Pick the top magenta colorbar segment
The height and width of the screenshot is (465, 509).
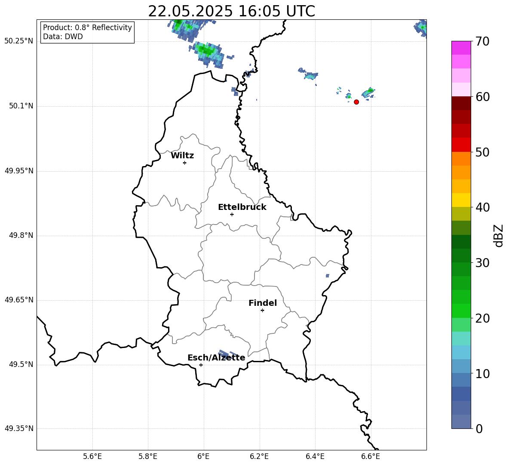461,48
